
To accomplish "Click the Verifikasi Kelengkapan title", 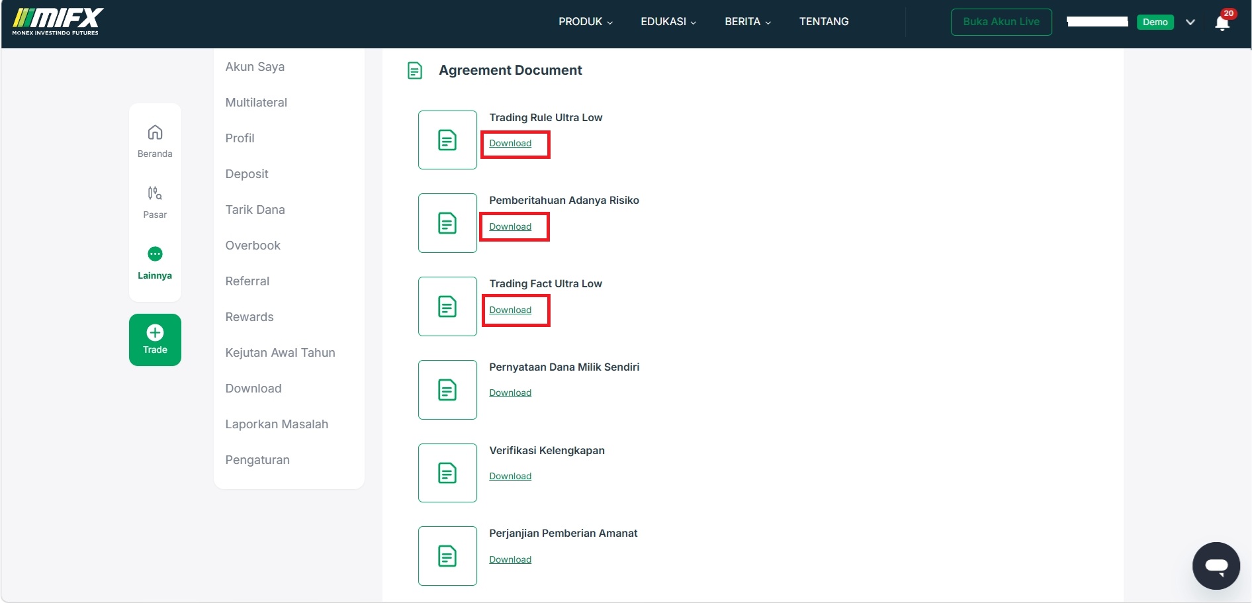I will (x=547, y=451).
